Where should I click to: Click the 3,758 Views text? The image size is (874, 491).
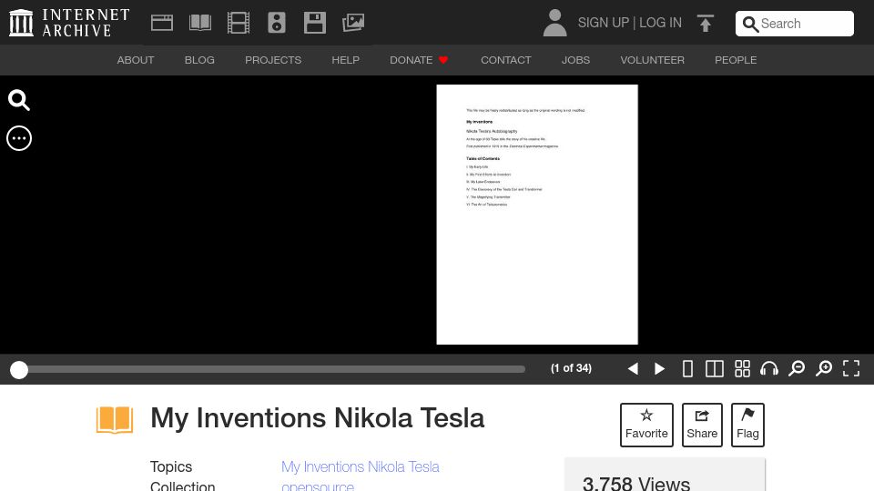636,483
